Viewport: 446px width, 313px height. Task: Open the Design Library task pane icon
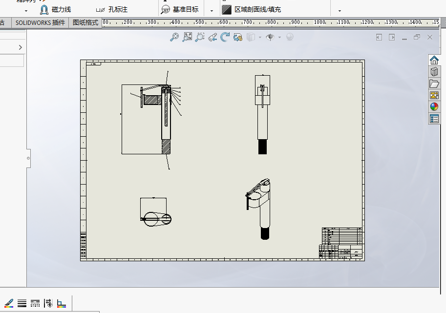tap(434, 72)
